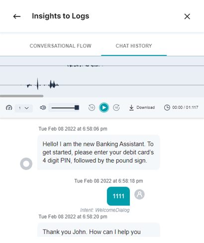Mute audio with the speaker icon

(x=43, y=108)
